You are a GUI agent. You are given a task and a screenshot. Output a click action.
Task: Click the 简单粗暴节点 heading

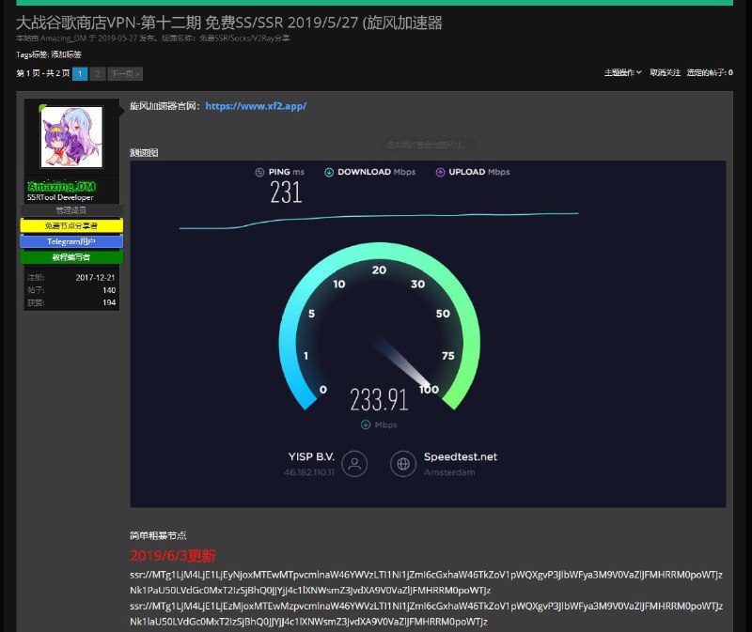coord(158,535)
